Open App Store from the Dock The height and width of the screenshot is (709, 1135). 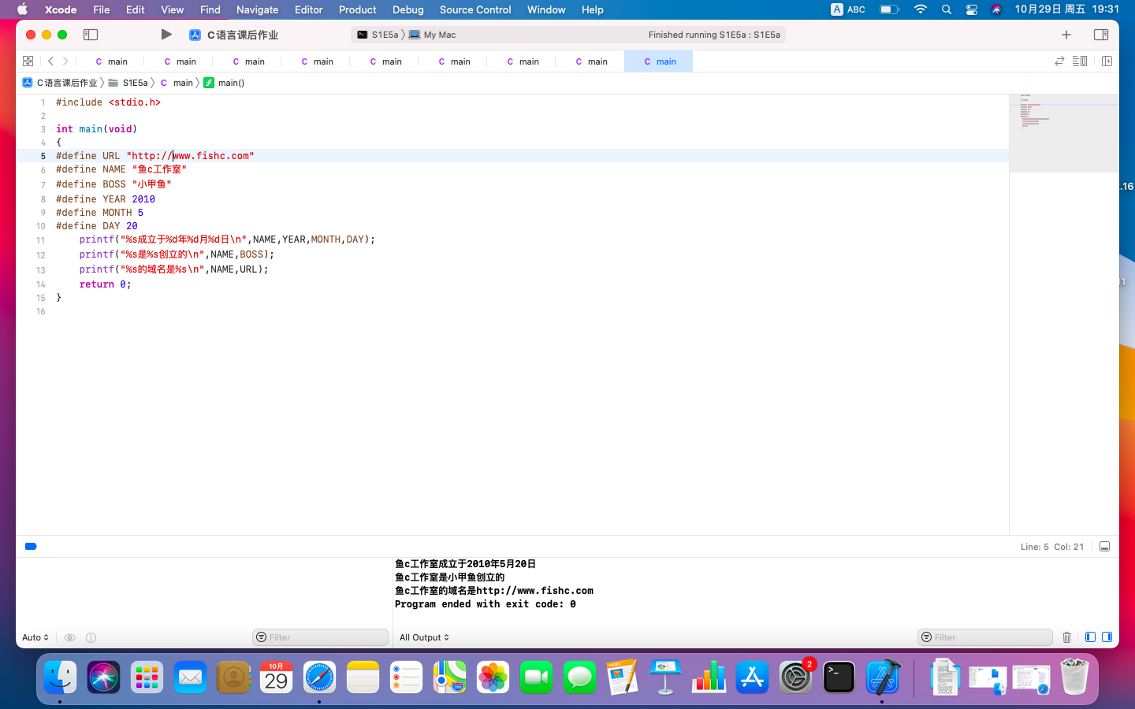click(x=752, y=677)
